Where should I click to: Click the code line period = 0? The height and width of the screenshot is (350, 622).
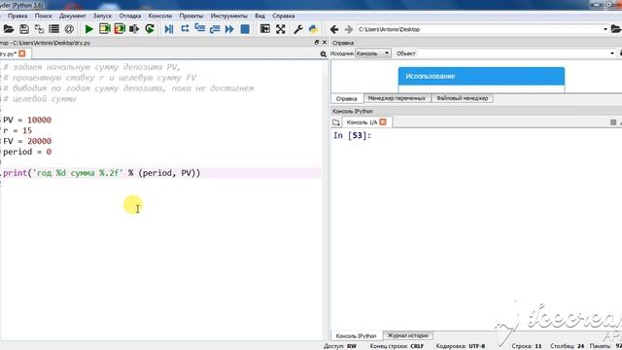[x=27, y=152]
